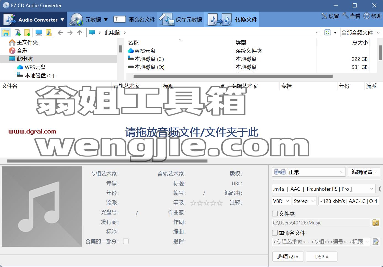Jump to This PC via monitor icon
Image resolution: width=383 pixels, height=267 pixels.
[x=39, y=33]
